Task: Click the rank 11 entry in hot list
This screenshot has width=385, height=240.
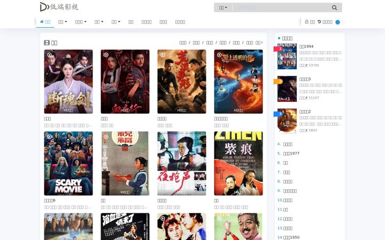Action: pyautogui.click(x=286, y=210)
